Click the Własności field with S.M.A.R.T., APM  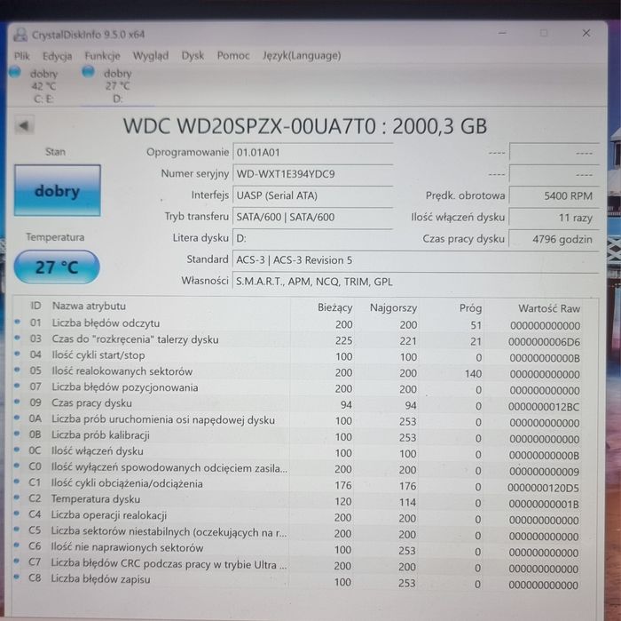coord(415,282)
